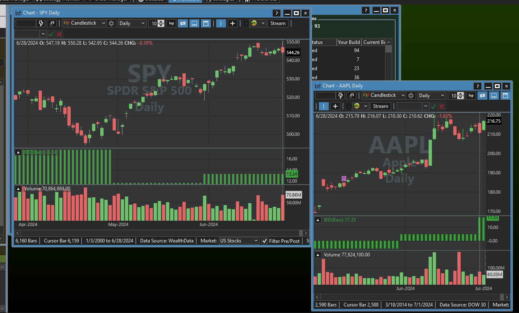Image resolution: width=519 pixels, height=313 pixels.
Task: Click the trade markers icon beside the log button
Action: click(x=182, y=23)
